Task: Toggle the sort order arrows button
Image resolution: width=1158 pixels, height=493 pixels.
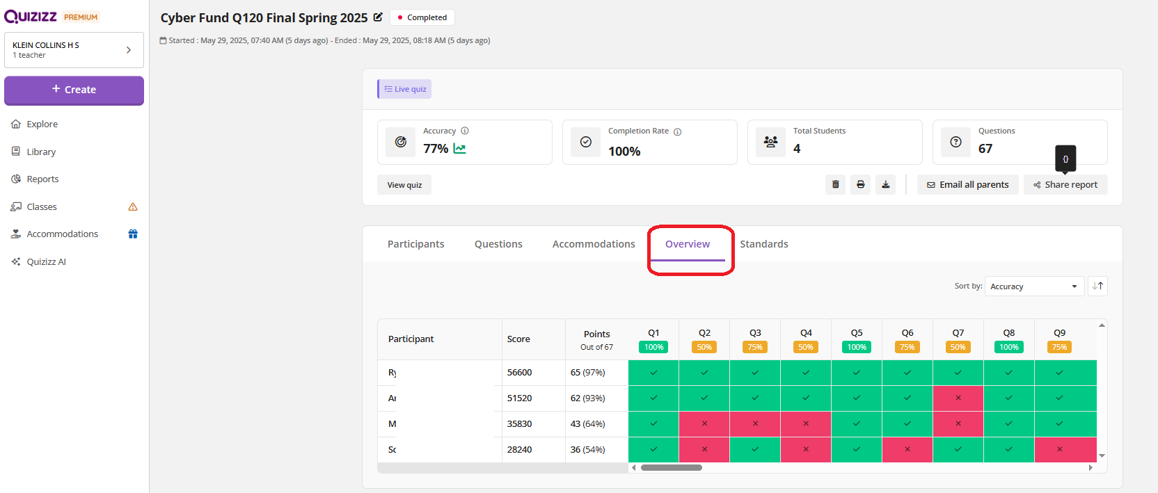Action: pyautogui.click(x=1097, y=286)
